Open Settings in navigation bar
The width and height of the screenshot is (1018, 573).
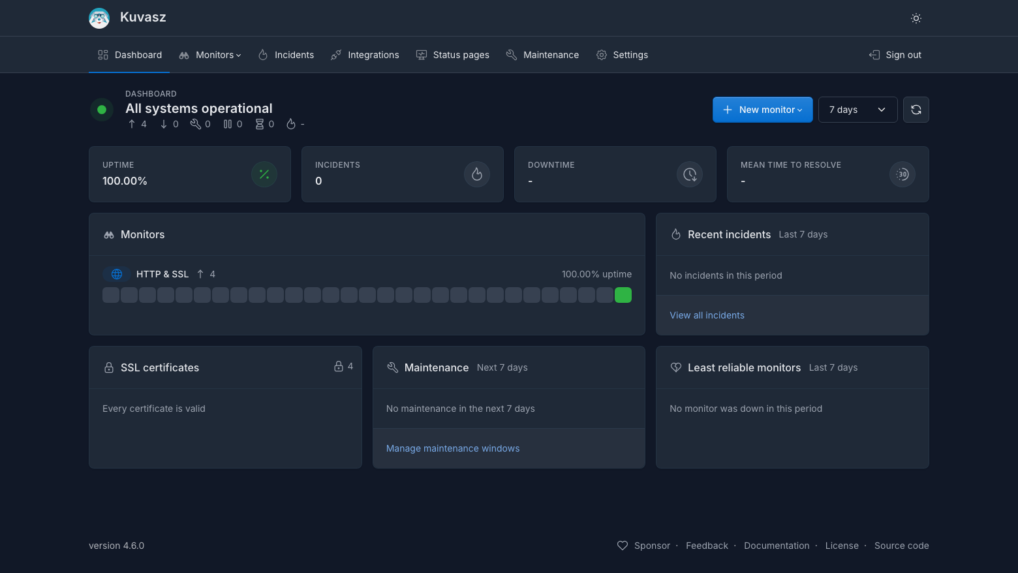tap(622, 55)
